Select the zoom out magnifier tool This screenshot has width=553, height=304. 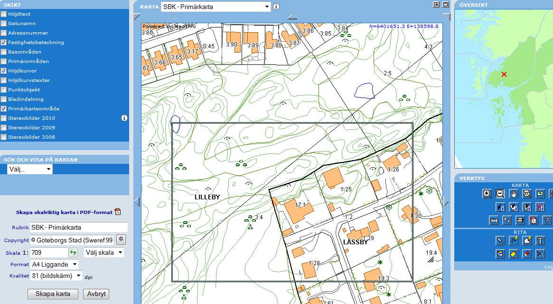point(500,194)
